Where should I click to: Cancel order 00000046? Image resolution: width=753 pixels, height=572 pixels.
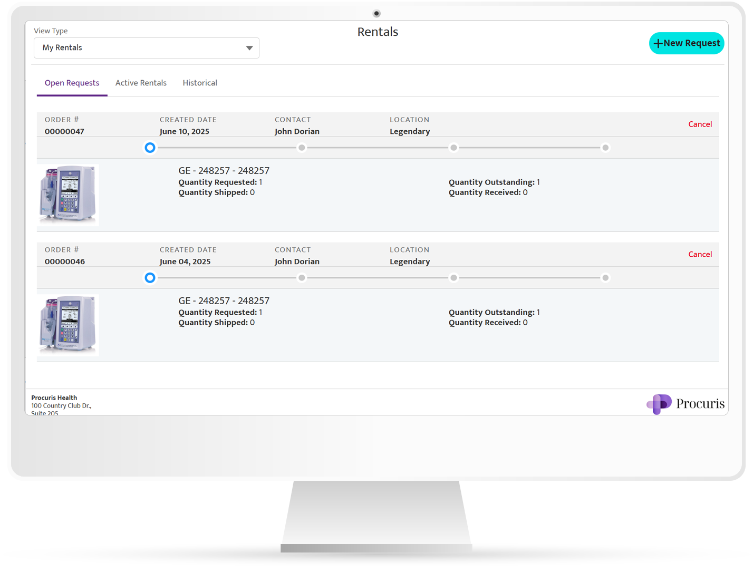(x=700, y=255)
